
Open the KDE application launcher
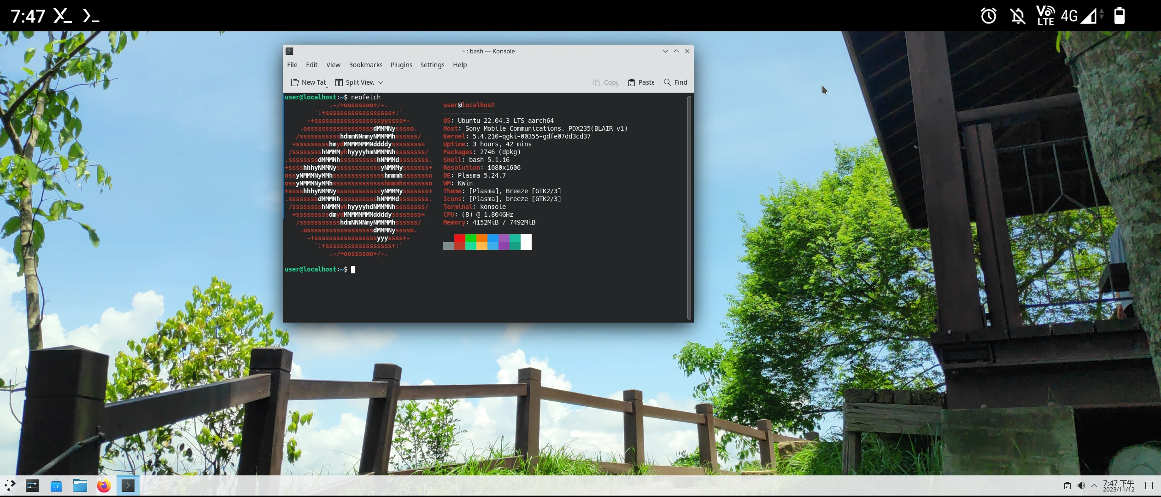pos(10,485)
